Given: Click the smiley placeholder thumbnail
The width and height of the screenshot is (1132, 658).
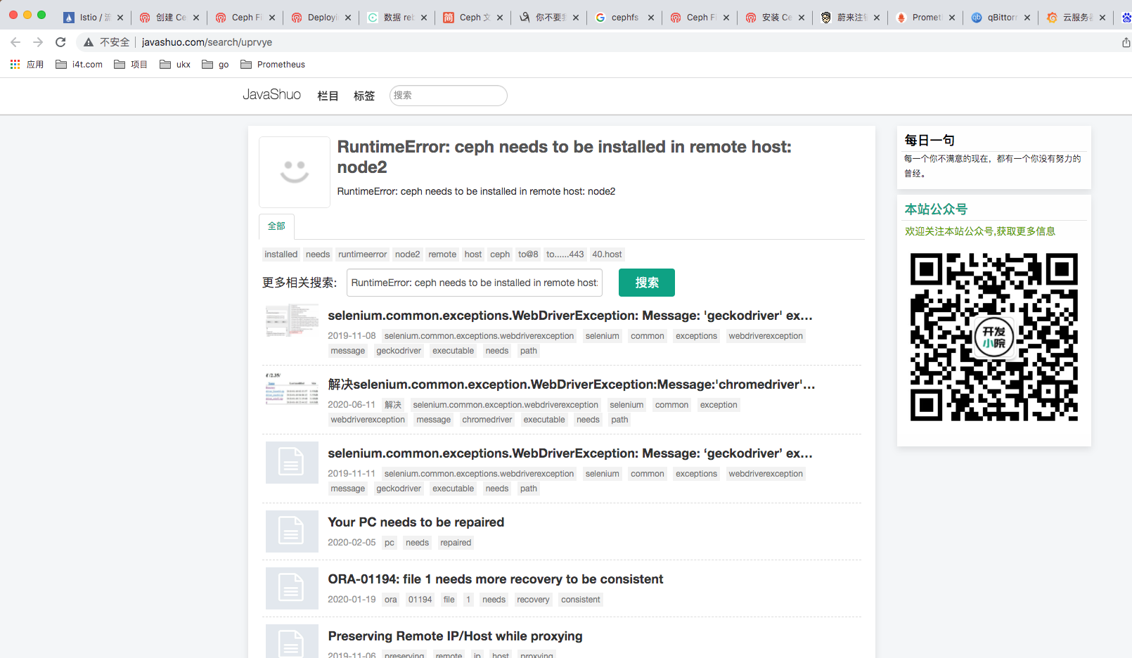Looking at the screenshot, I should [295, 172].
